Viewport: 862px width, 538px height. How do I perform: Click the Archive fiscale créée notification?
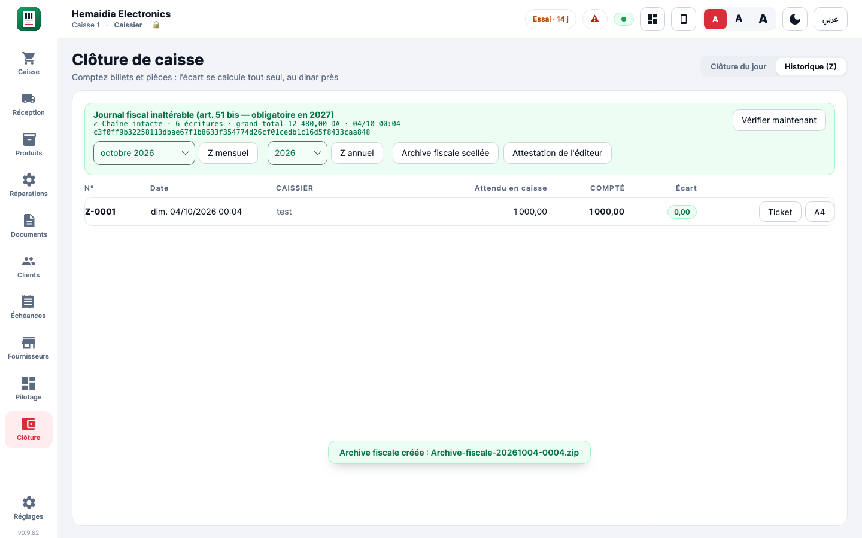tap(459, 453)
